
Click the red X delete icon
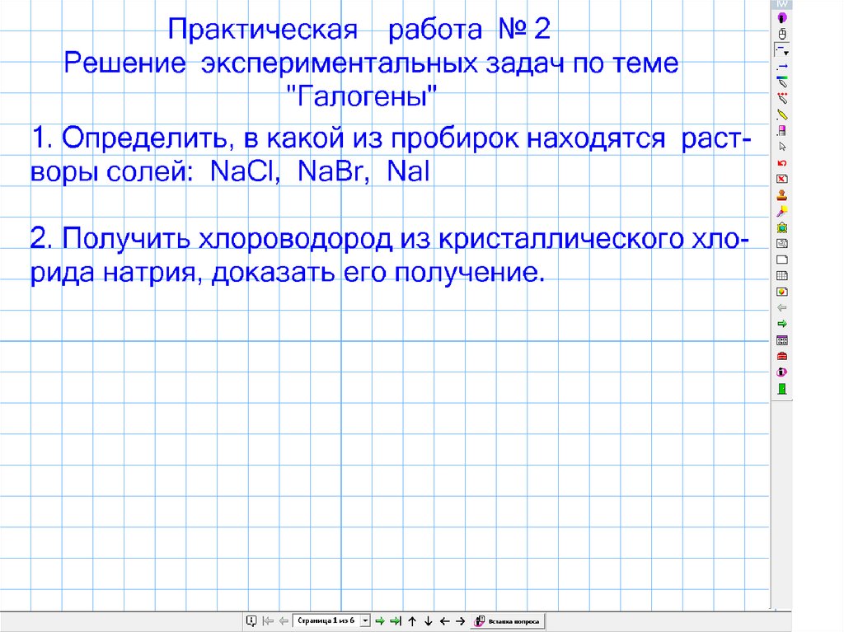781,179
